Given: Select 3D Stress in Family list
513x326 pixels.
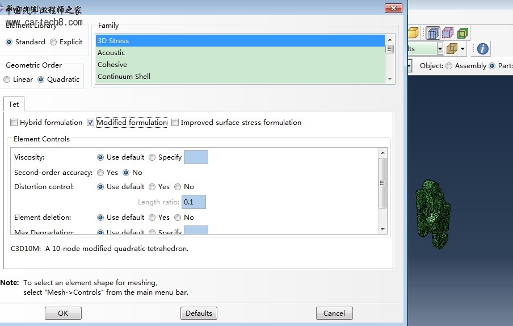Looking at the screenshot, I should point(240,41).
